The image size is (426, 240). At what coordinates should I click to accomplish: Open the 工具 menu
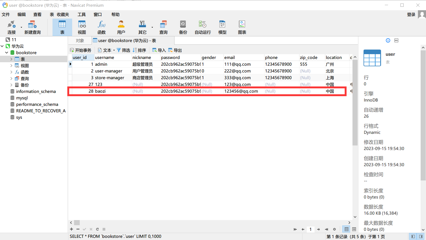coord(82,15)
